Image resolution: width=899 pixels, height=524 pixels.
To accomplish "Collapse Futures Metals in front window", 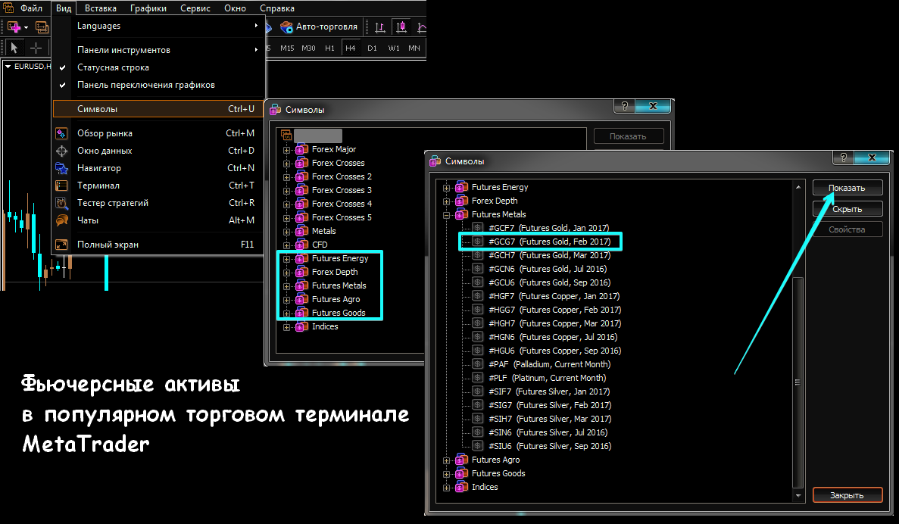I will click(446, 216).
